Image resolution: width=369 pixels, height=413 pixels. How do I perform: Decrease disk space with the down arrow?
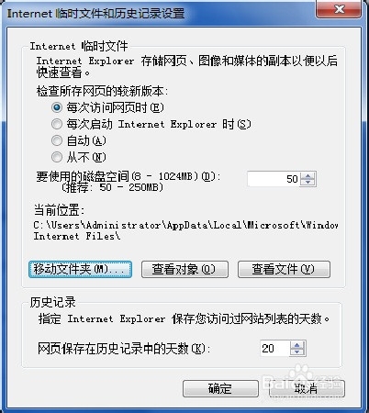(307, 183)
